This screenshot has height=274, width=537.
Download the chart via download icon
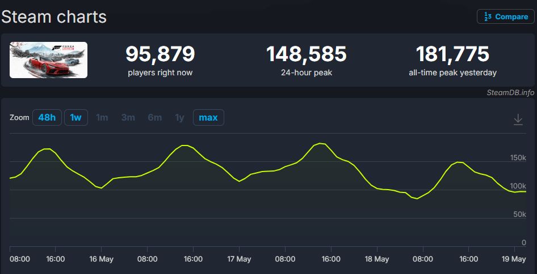coord(518,119)
